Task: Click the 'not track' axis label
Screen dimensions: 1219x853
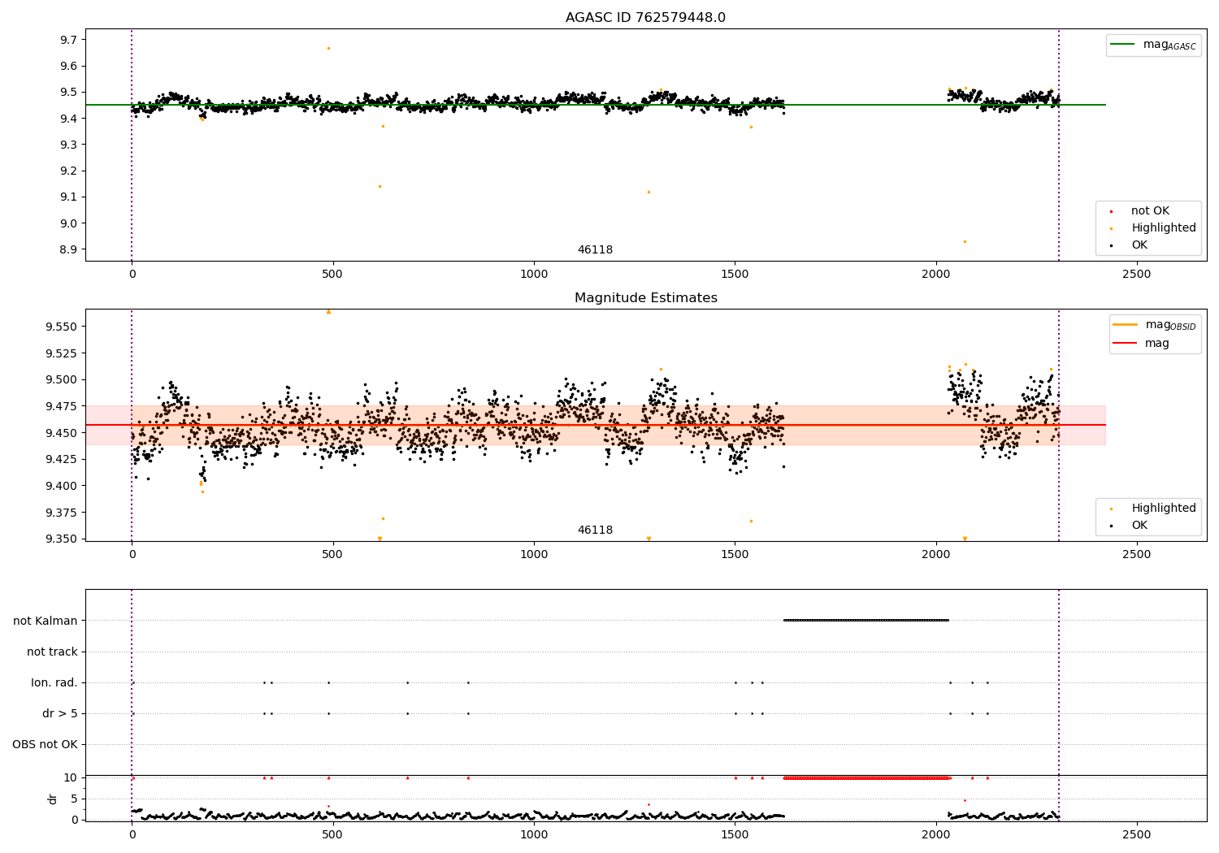Action: [x=52, y=652]
